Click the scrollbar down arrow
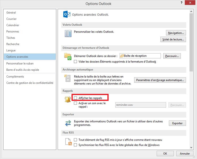Image resolution: width=197 pixels, height=159 pixels. (191, 148)
